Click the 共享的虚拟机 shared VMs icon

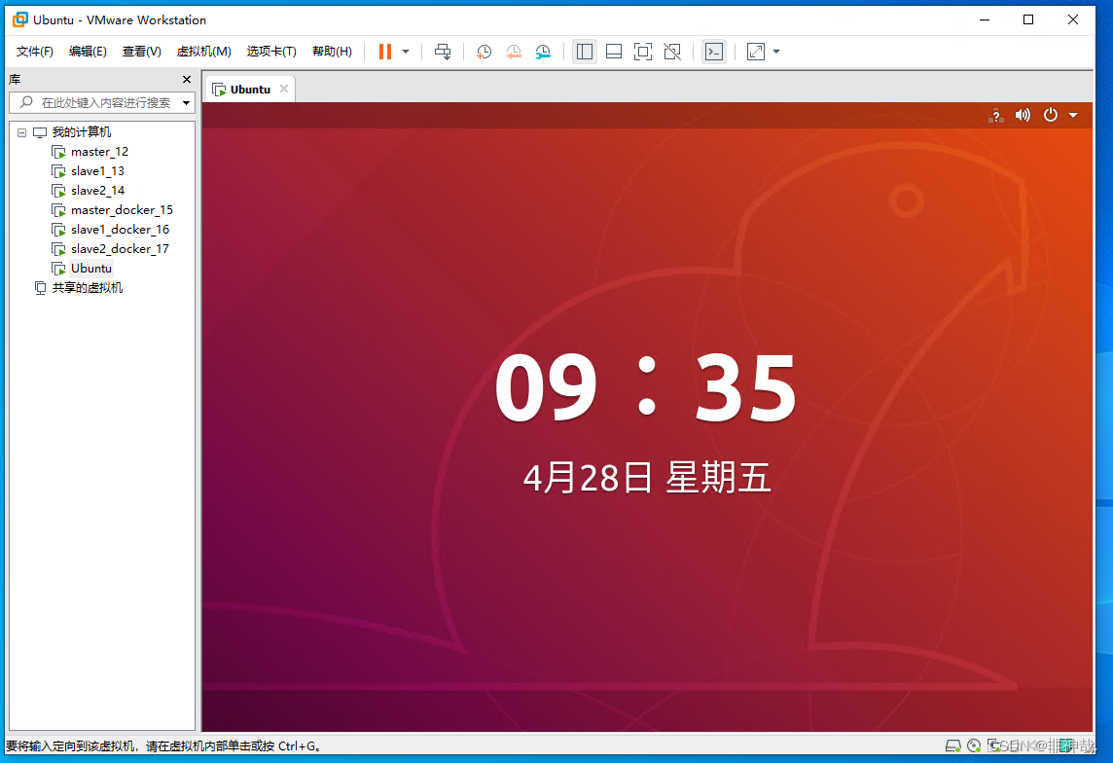(41, 287)
